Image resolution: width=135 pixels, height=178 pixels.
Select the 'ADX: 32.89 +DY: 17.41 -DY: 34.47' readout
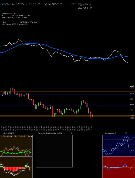tap(17, 136)
